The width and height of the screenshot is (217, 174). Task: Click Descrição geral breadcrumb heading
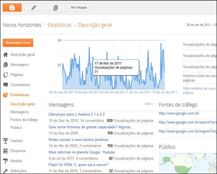tap(95, 25)
